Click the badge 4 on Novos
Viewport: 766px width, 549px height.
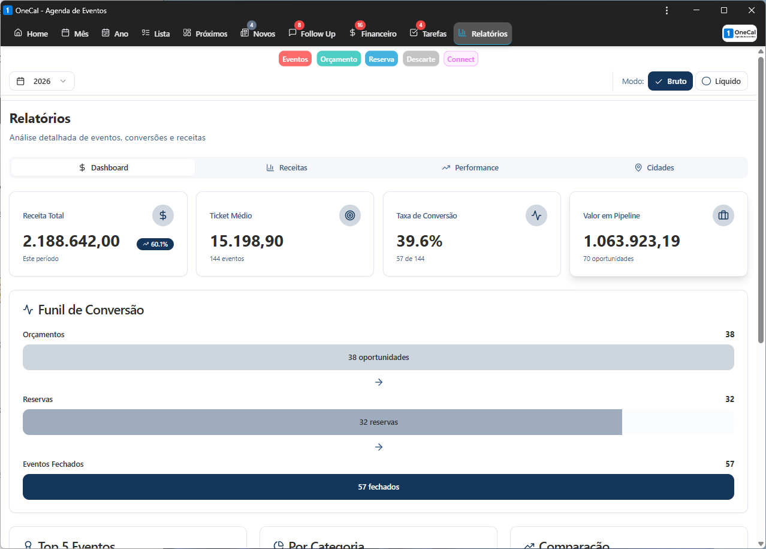tap(252, 25)
